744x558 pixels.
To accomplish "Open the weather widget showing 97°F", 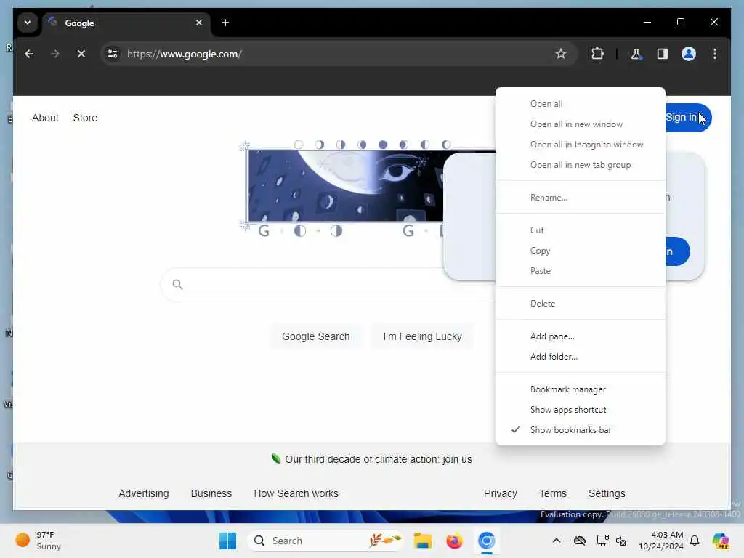I will (x=39, y=541).
